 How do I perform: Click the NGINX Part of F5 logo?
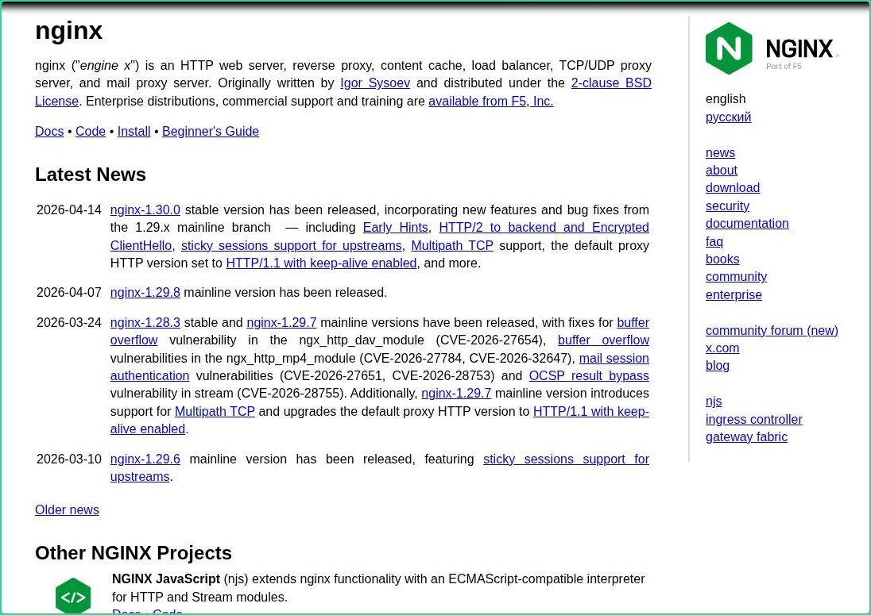[x=772, y=48]
